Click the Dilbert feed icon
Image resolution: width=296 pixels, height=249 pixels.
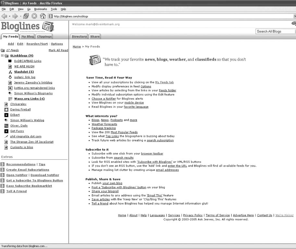click(x=6, y=115)
